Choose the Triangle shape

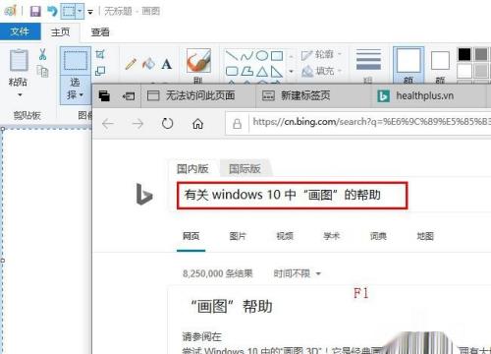click(262, 71)
